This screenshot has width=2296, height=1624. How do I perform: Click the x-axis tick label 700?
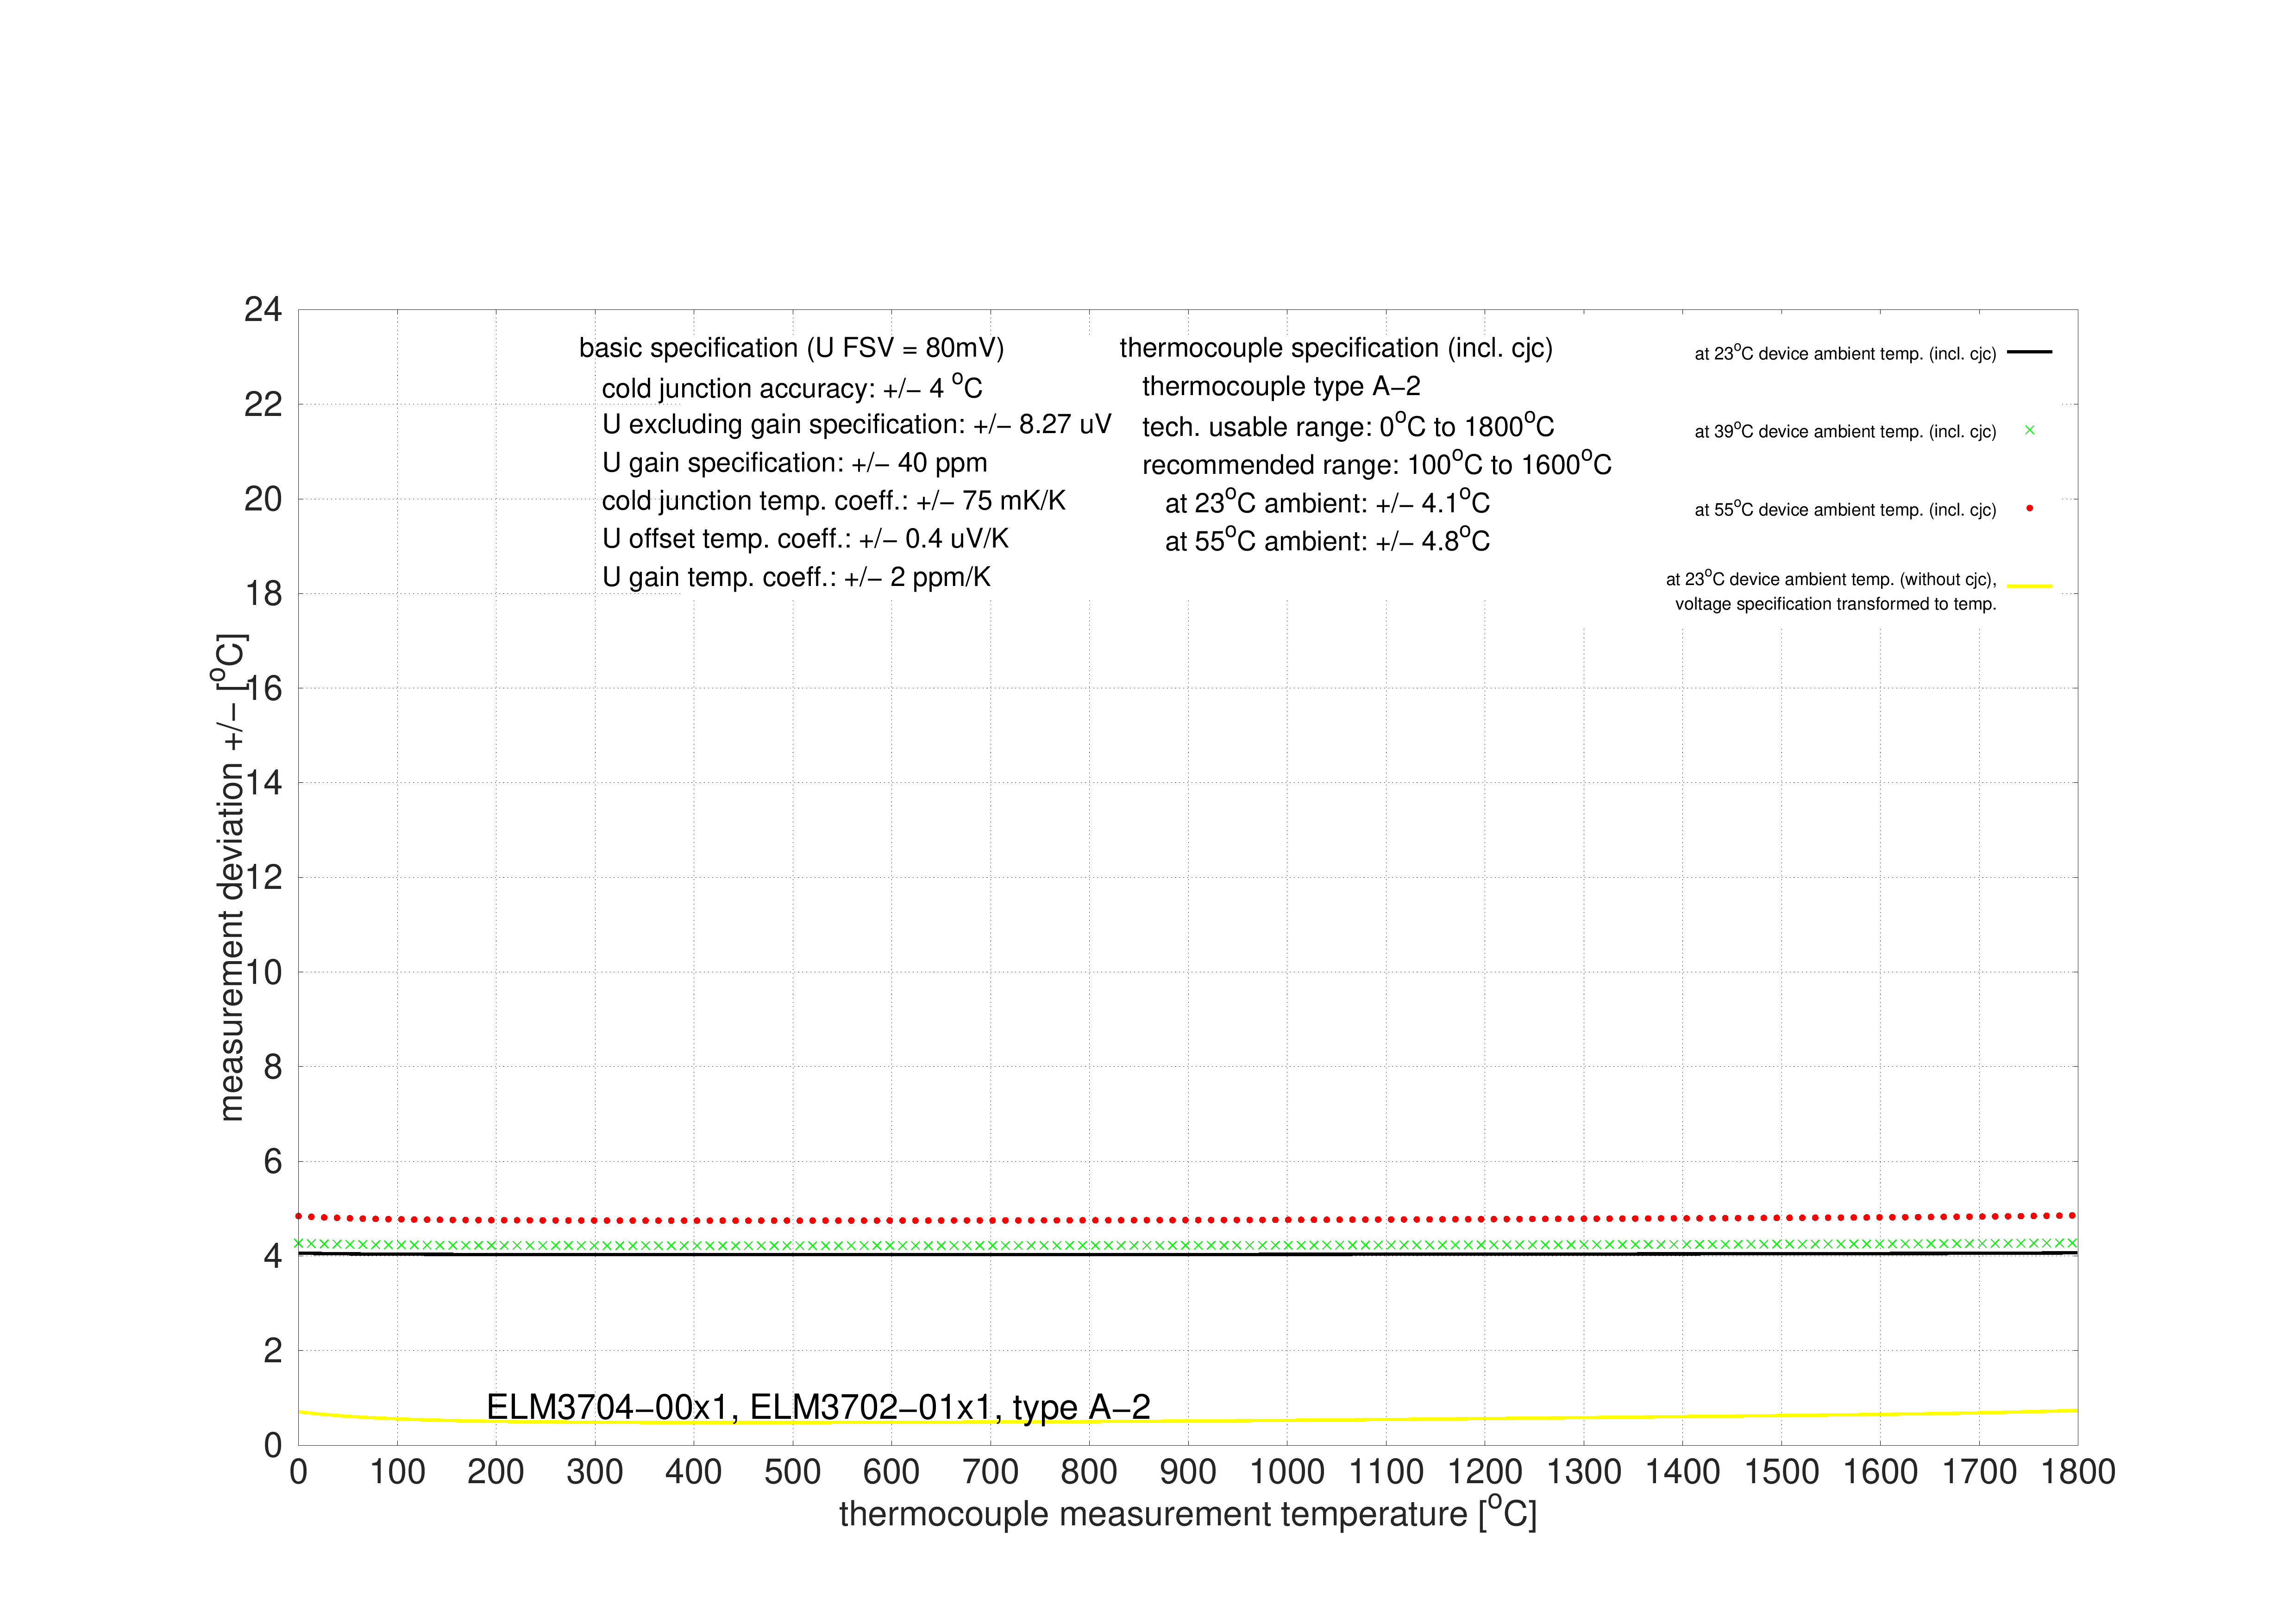coord(990,1472)
